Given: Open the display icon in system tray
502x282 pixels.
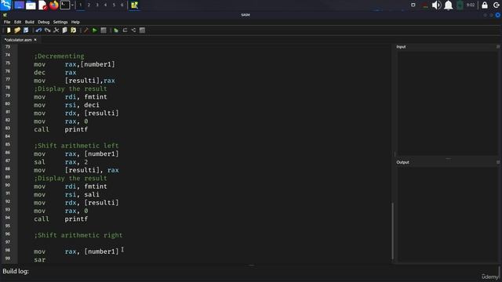Looking at the screenshot, I should pyautogui.click(x=413, y=5).
